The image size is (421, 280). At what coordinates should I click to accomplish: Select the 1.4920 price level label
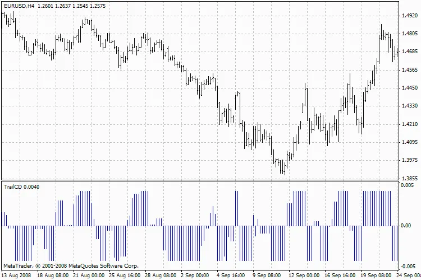tap(410, 16)
